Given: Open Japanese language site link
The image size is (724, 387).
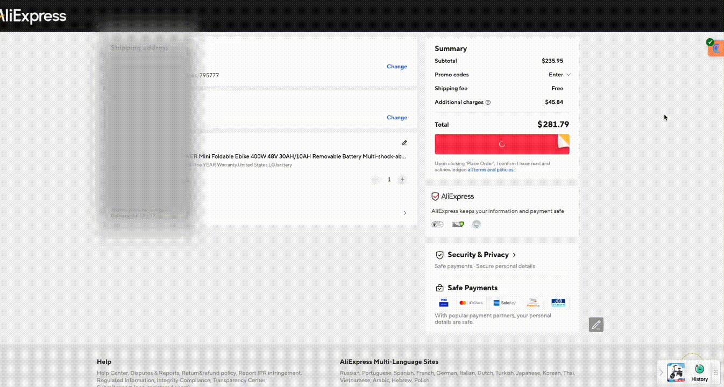Looking at the screenshot, I should click(528, 373).
